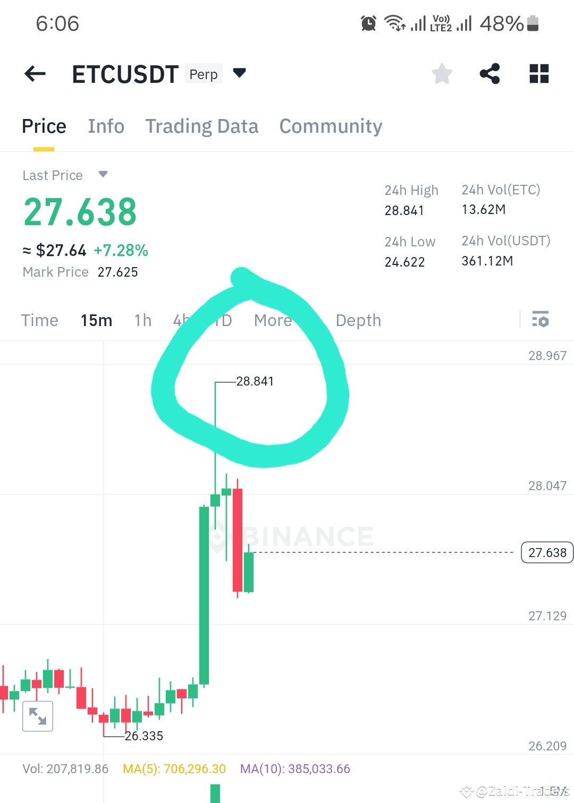Viewport: 574px width, 803px height.
Task: Open the share icon to share ETCUSDT
Action: 489,74
